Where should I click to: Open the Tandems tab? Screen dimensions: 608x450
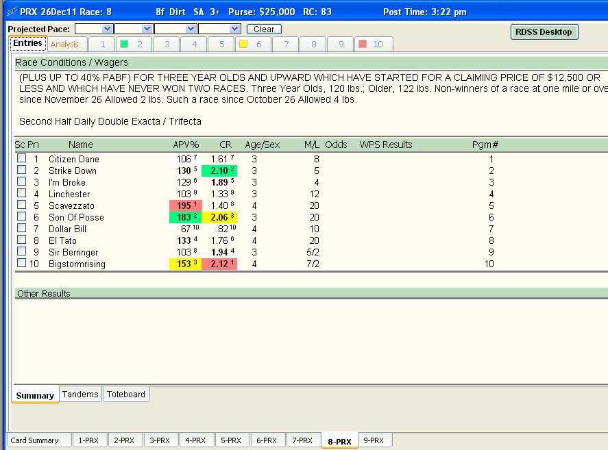point(80,395)
